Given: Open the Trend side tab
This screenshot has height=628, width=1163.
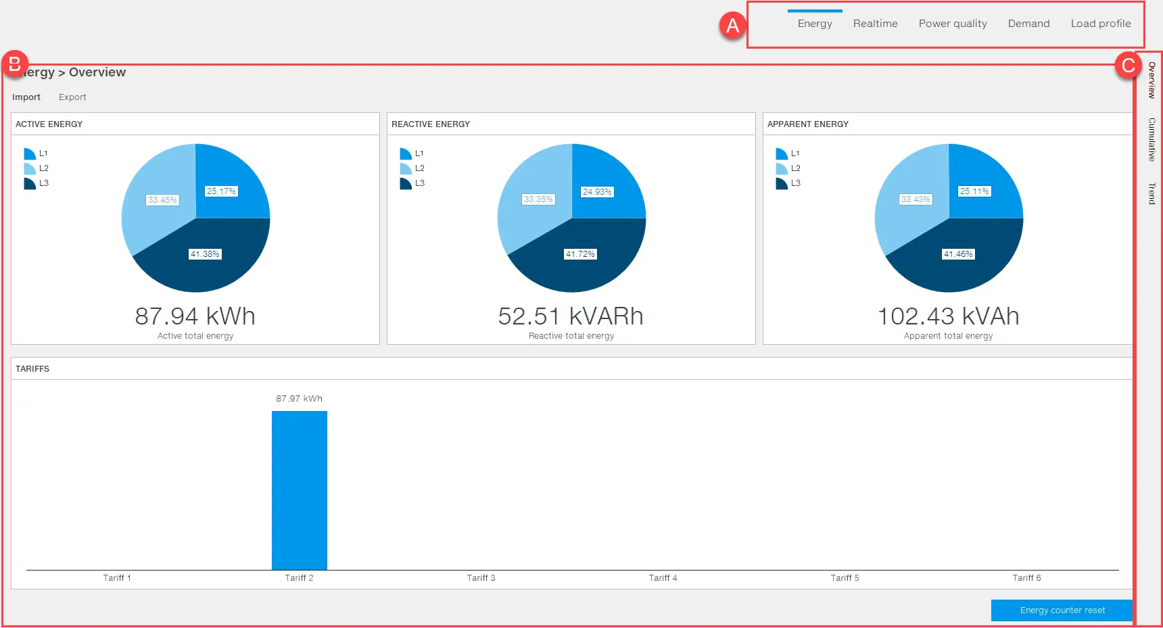Looking at the screenshot, I should (1152, 193).
